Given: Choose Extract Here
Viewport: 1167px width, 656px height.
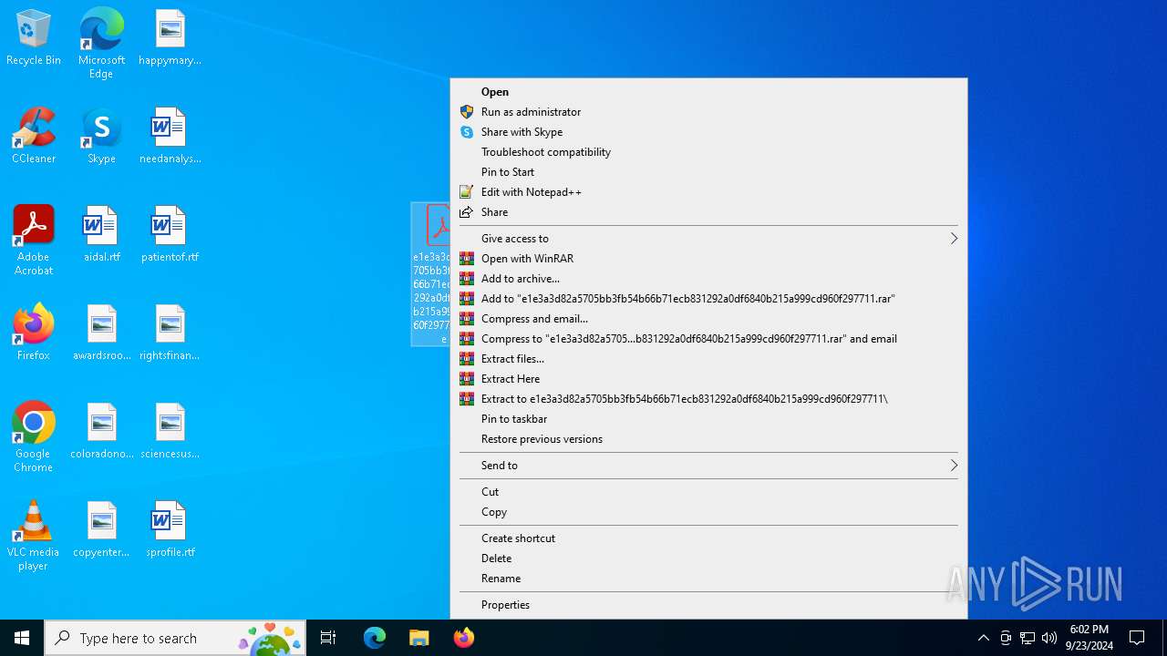Looking at the screenshot, I should point(708,379).
